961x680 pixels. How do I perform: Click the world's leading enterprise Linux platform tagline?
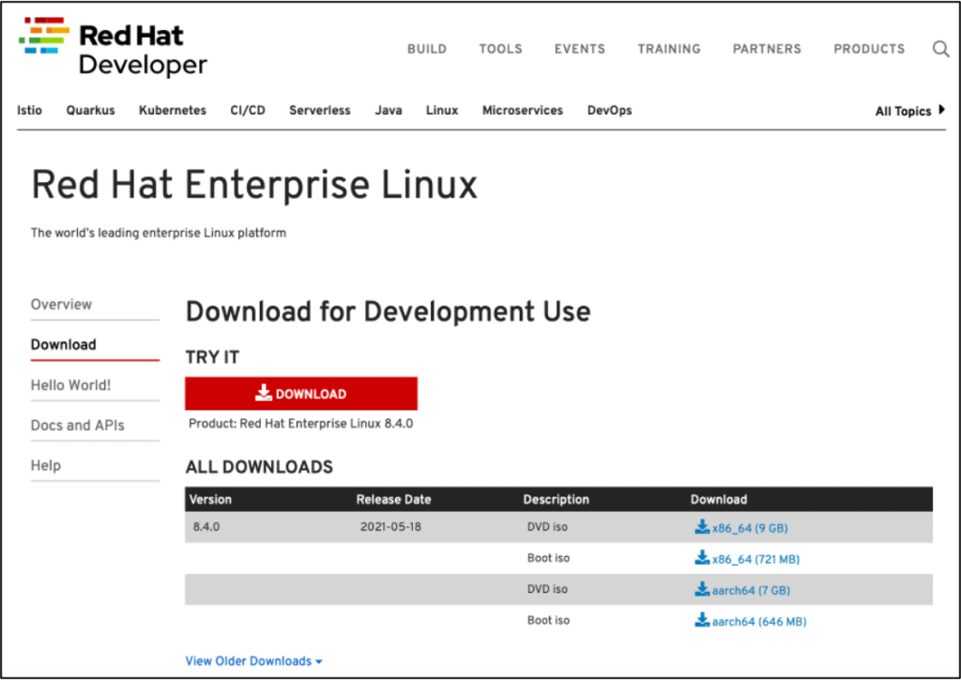[x=158, y=233]
